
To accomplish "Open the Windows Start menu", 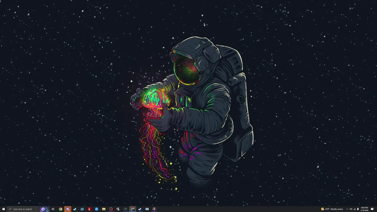I will 4,209.
